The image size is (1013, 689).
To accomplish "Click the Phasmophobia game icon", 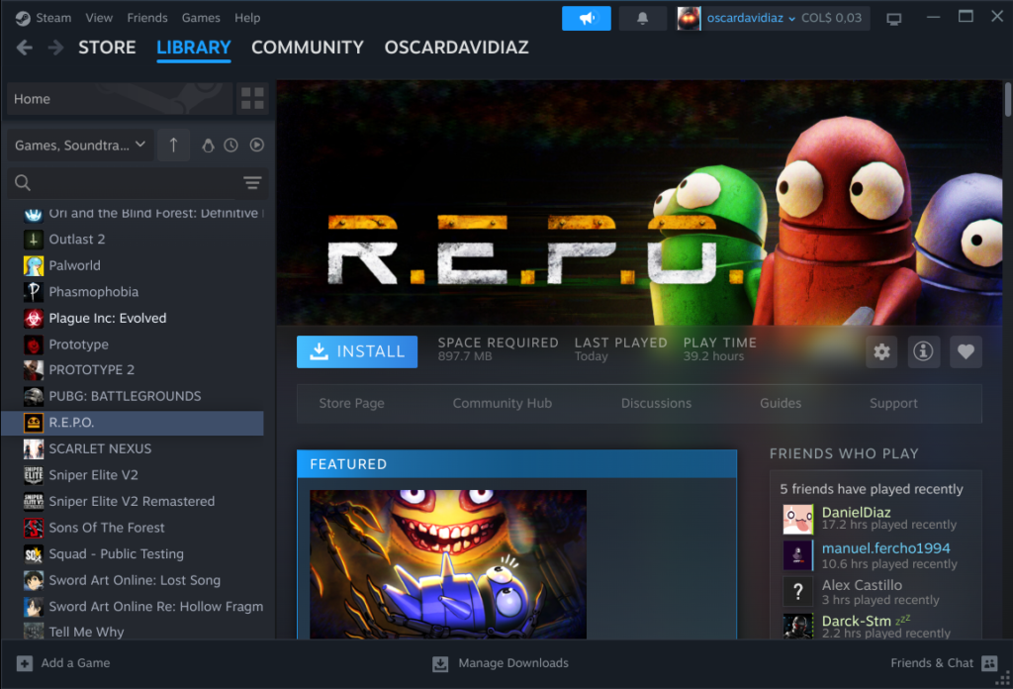I will tap(34, 292).
